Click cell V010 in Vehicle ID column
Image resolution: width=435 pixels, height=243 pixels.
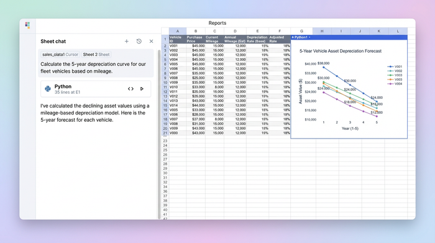[x=178, y=87]
